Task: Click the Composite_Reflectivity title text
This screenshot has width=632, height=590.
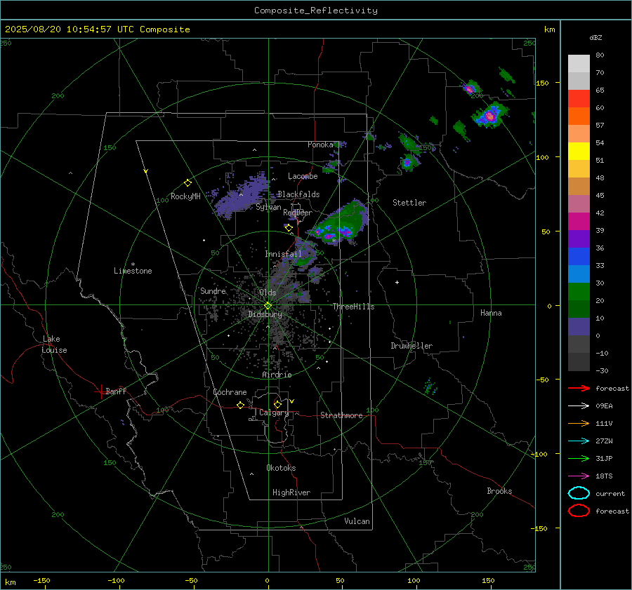Action: pyautogui.click(x=315, y=11)
